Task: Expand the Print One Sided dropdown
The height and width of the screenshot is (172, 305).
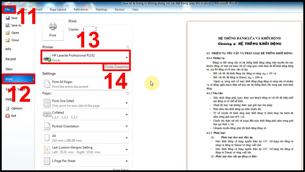Action: point(85,103)
